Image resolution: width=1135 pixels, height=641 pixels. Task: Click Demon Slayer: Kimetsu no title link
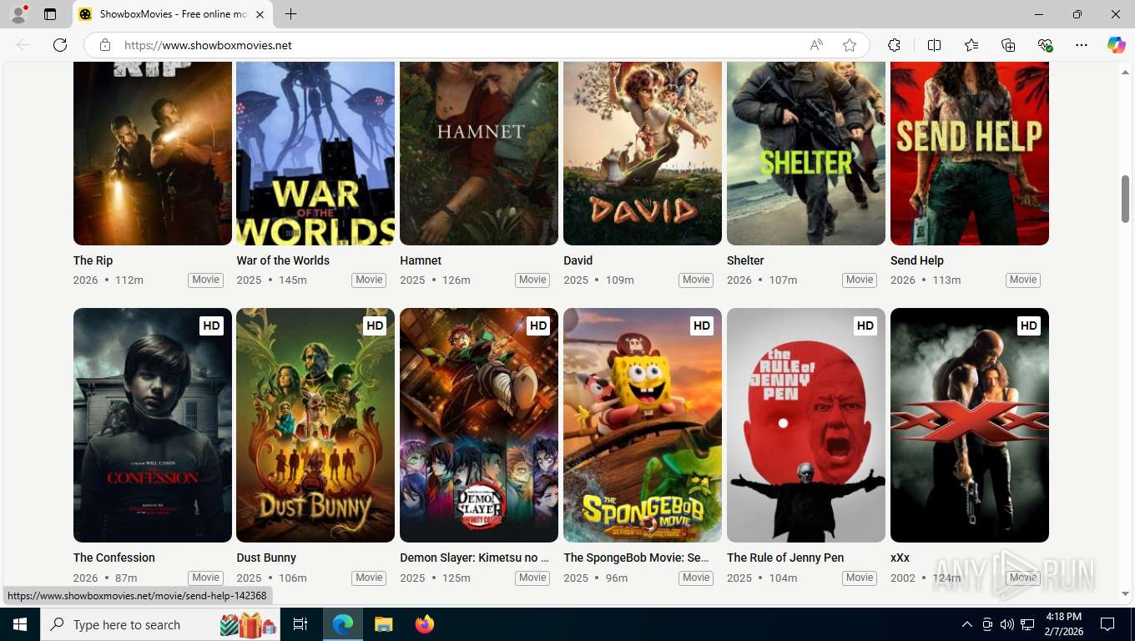pyautogui.click(x=474, y=558)
